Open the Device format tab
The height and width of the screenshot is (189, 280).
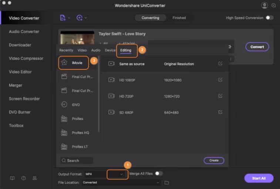110,50
